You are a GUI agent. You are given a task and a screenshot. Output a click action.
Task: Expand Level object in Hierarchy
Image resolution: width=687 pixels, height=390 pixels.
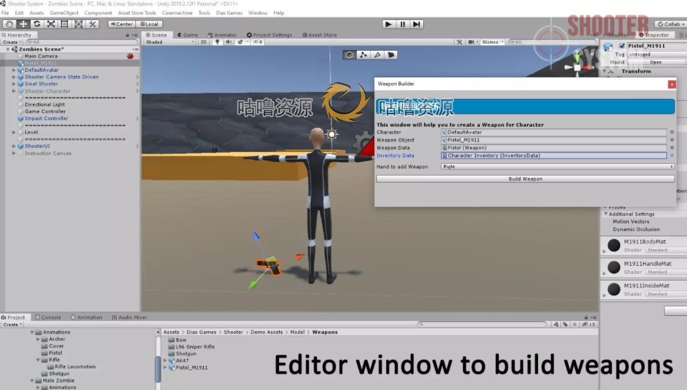pyautogui.click(x=14, y=132)
